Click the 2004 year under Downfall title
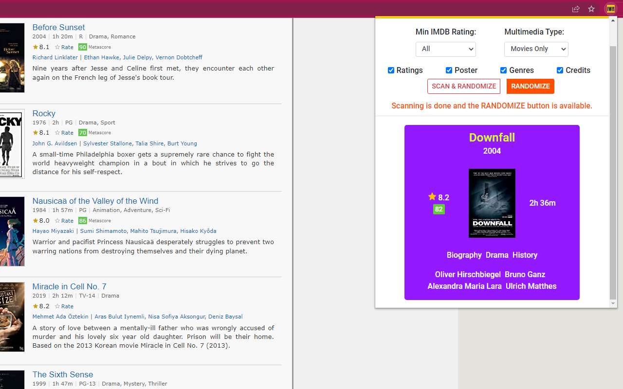 pos(492,151)
